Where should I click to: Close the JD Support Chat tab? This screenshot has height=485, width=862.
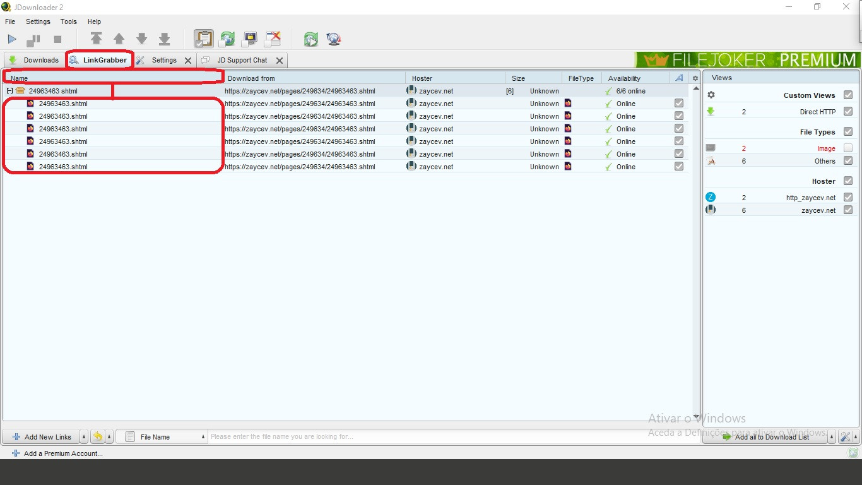coord(280,61)
